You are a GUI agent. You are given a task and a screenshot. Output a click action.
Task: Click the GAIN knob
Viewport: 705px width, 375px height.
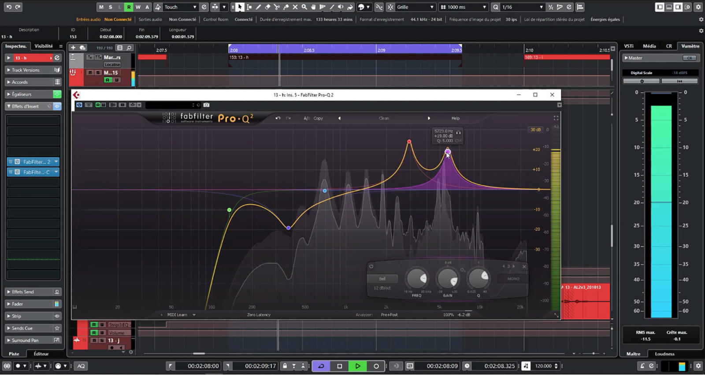[447, 278]
